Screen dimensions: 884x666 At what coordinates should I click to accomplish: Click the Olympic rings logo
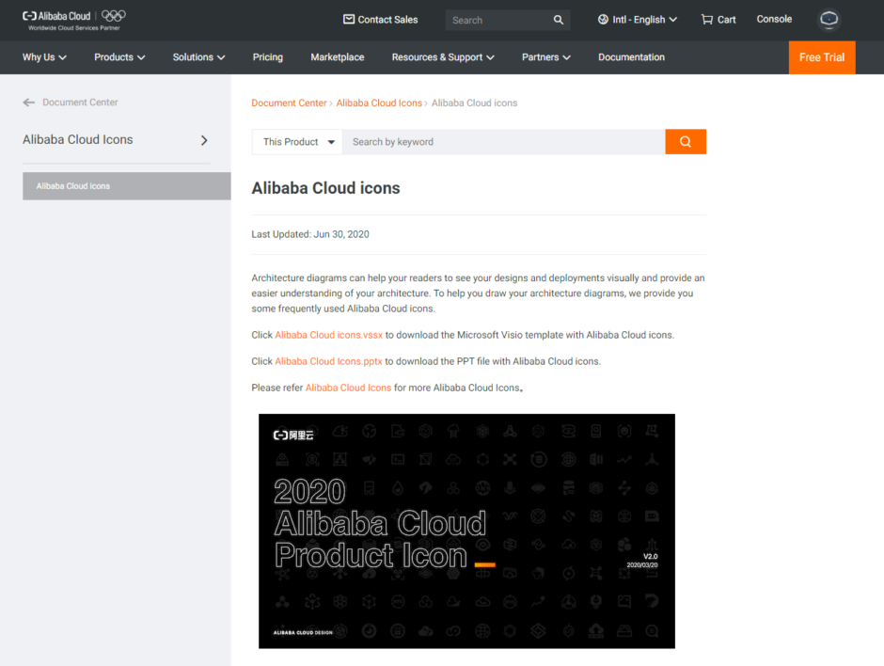[x=113, y=16]
